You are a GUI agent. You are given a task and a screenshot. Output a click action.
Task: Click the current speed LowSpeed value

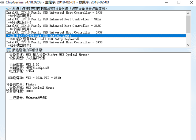coord(37,68)
